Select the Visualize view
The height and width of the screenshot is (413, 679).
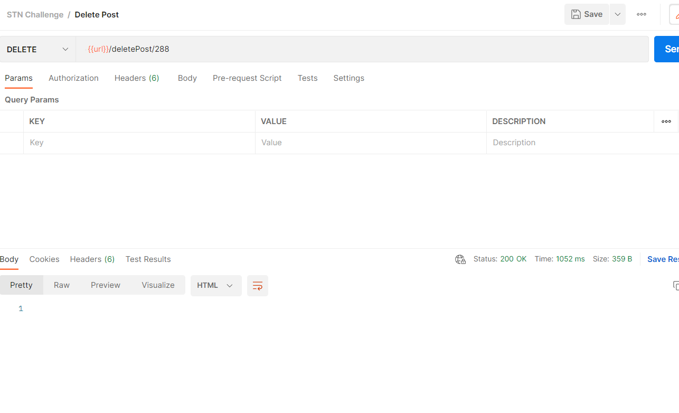coord(158,285)
